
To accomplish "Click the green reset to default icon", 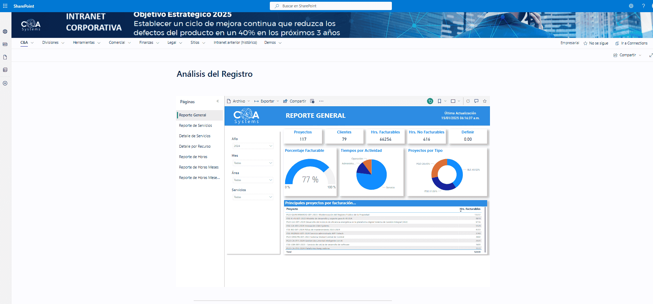I will 430,101.
